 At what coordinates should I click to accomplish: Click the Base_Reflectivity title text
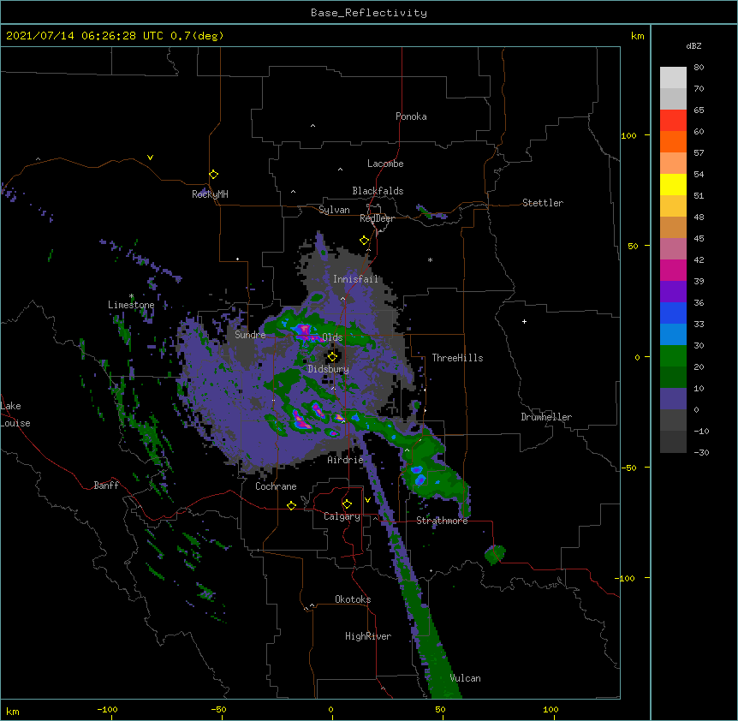point(369,13)
